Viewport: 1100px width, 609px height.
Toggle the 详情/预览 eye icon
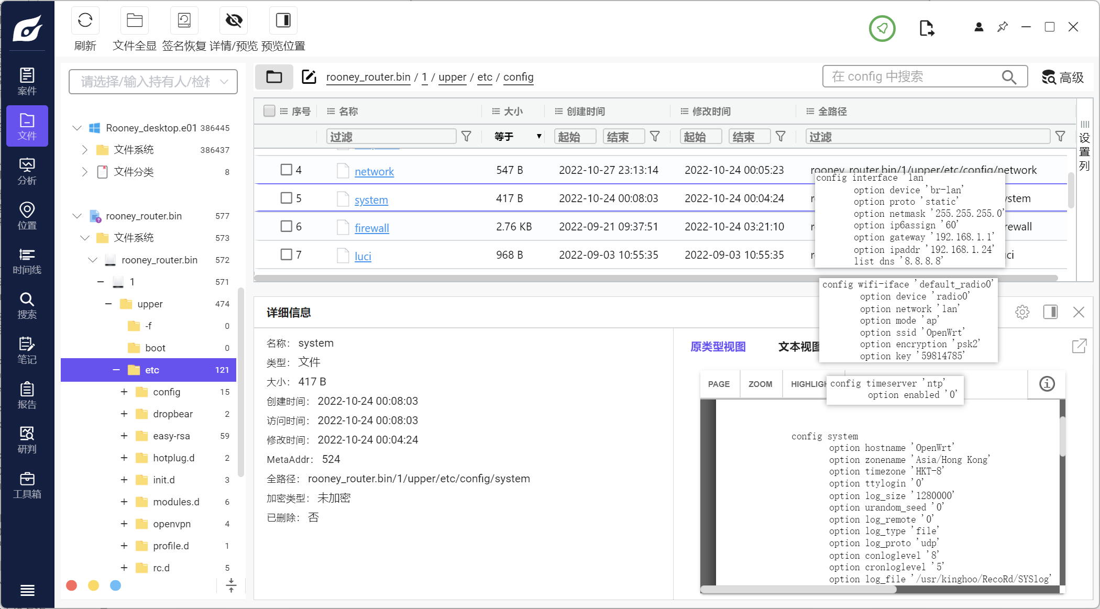(234, 20)
